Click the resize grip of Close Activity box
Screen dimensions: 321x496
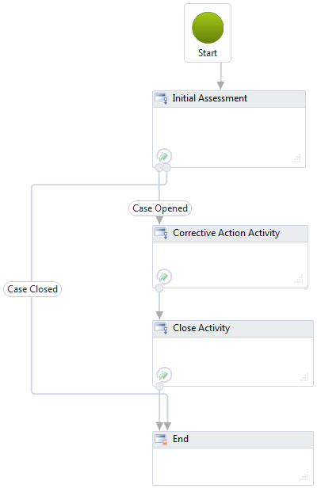[x=304, y=376]
